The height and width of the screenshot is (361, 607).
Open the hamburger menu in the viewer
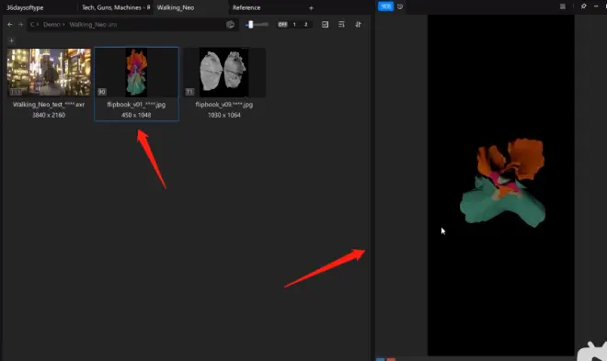click(x=563, y=6)
